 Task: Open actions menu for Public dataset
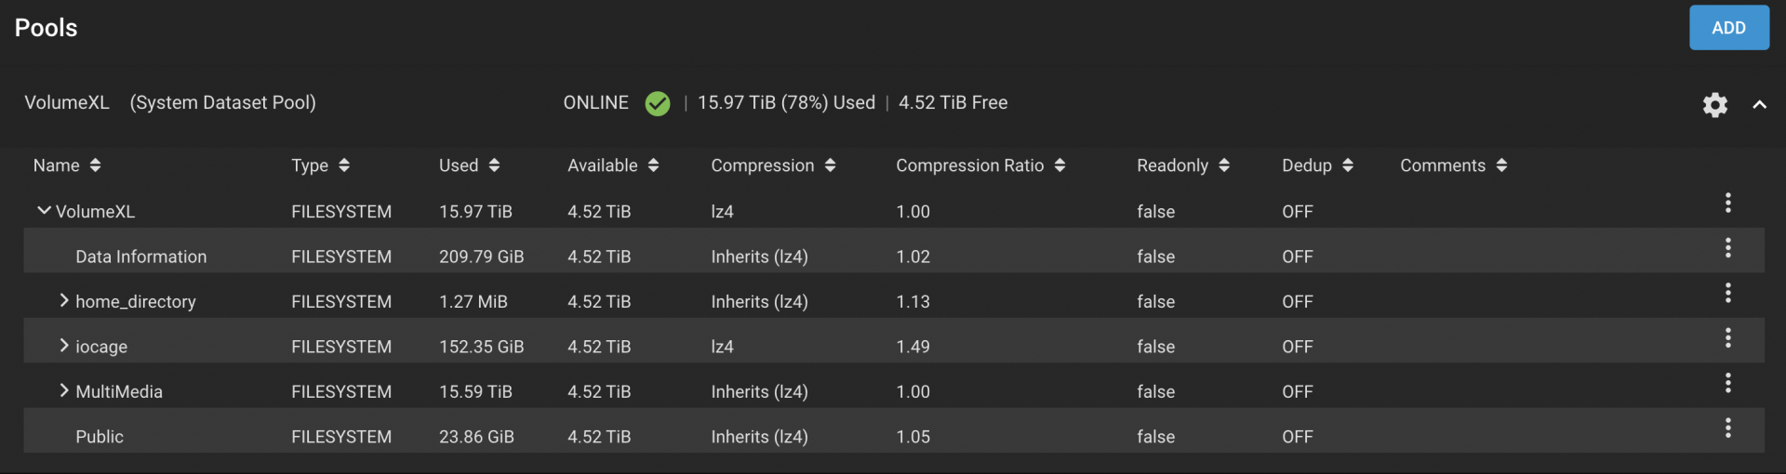pyautogui.click(x=1727, y=428)
